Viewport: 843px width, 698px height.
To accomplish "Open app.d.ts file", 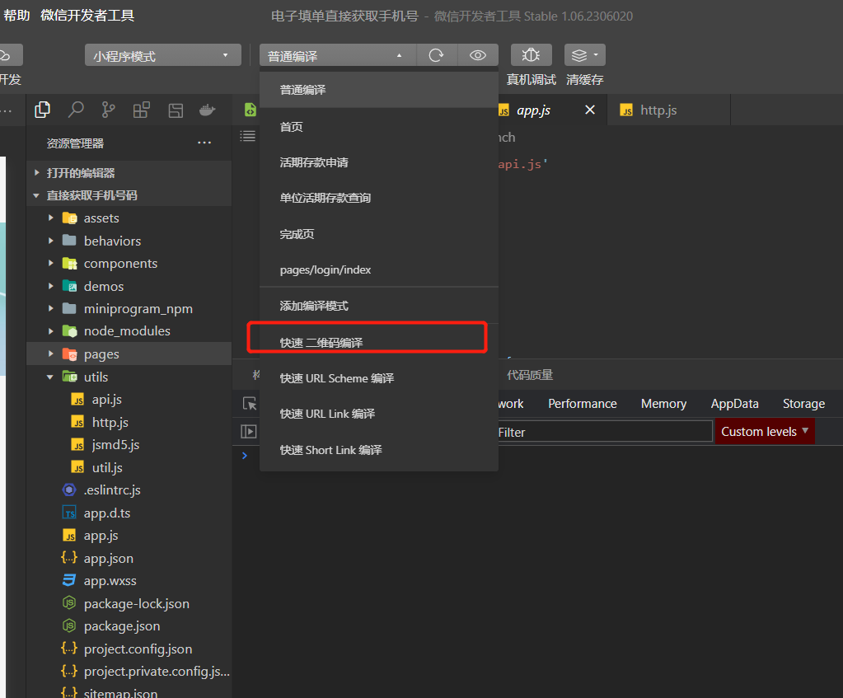I will [x=129, y=513].
